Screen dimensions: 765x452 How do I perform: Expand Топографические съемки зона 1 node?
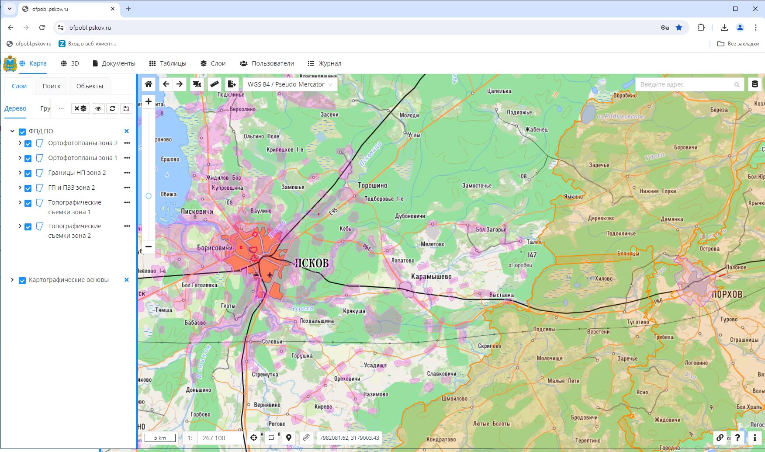(20, 202)
